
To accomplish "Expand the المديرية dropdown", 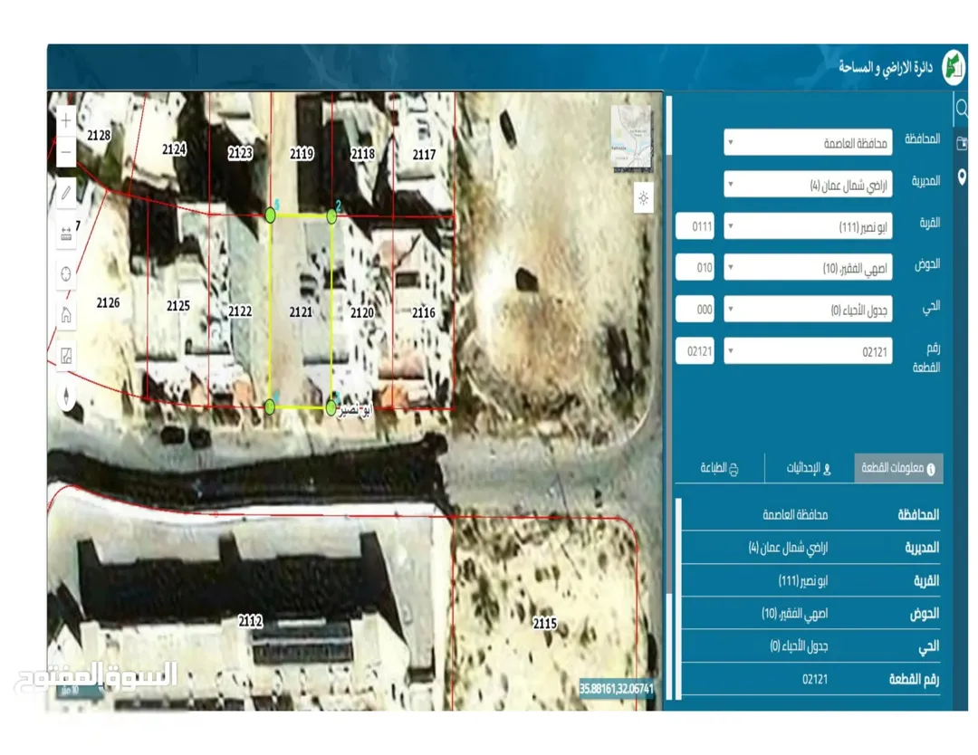I will click(x=808, y=185).
